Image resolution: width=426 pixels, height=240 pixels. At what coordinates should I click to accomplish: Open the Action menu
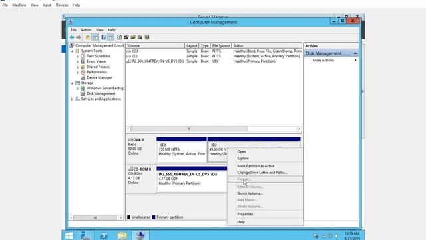[x=86, y=30]
